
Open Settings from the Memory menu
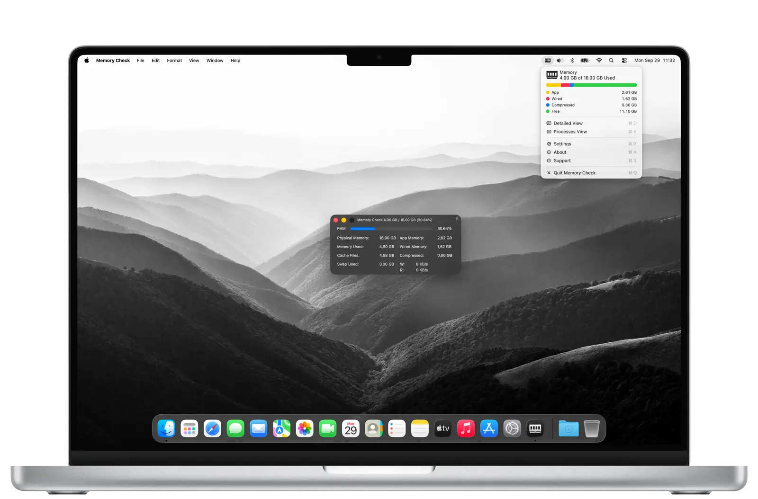click(x=562, y=144)
